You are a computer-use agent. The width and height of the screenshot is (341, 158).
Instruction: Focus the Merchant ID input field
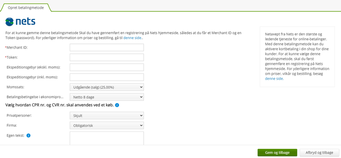pyautogui.click(x=106, y=47)
